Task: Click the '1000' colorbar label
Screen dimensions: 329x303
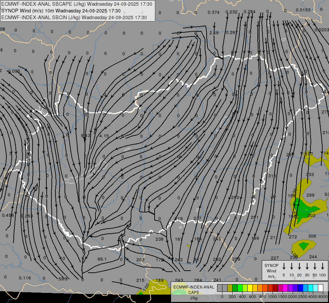Action: tap(273, 297)
